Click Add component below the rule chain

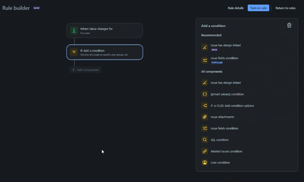(x=85, y=70)
